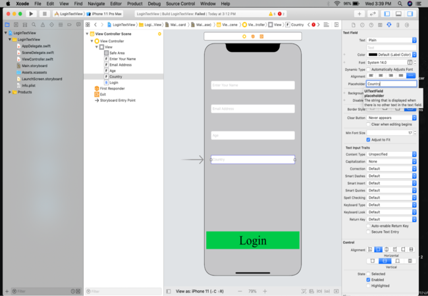Open the Project navigator tab
This screenshot has width=428, height=296.
(x=7, y=25)
